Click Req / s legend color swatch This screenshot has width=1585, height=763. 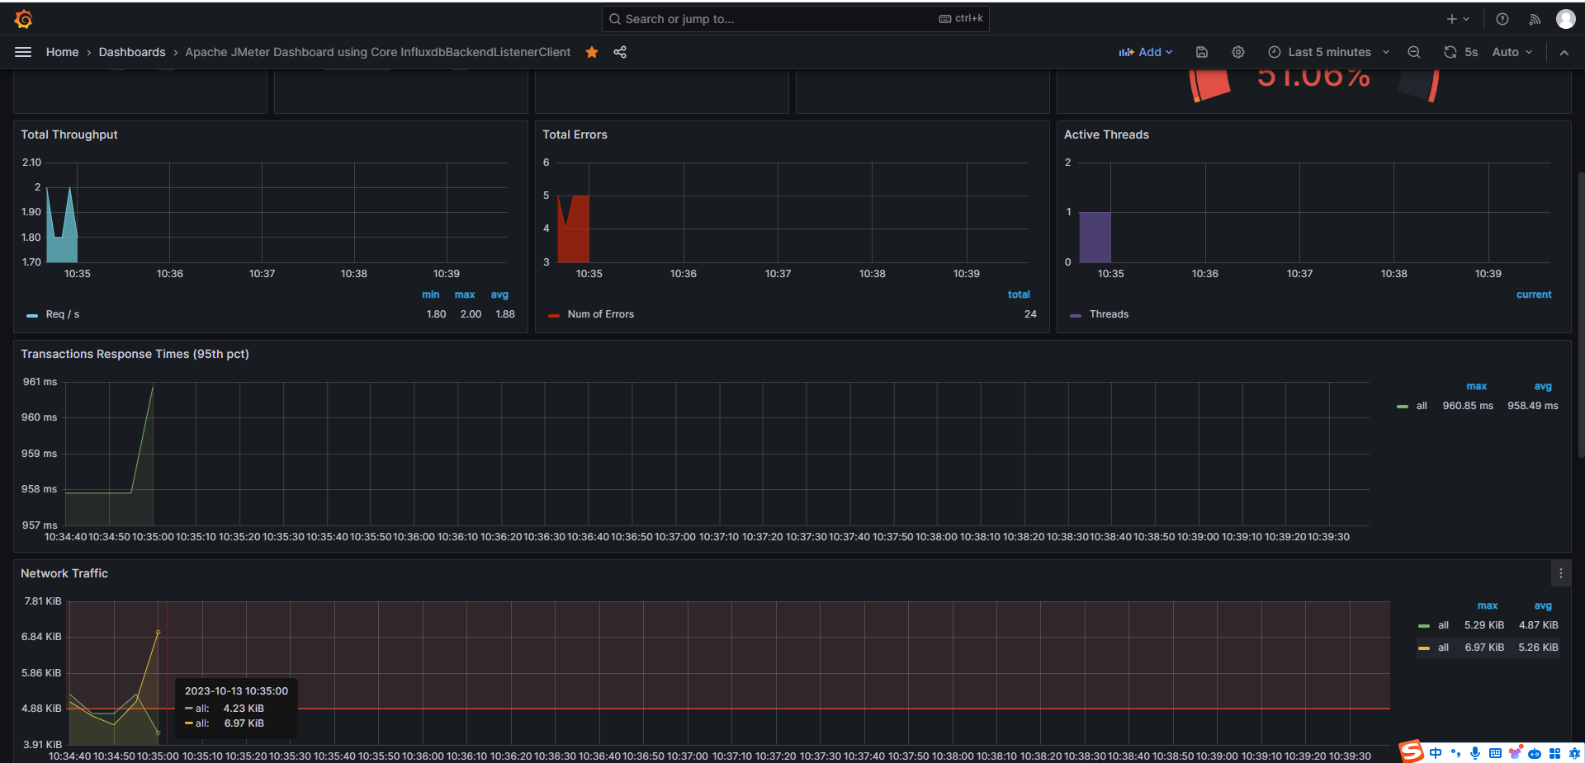click(x=32, y=315)
